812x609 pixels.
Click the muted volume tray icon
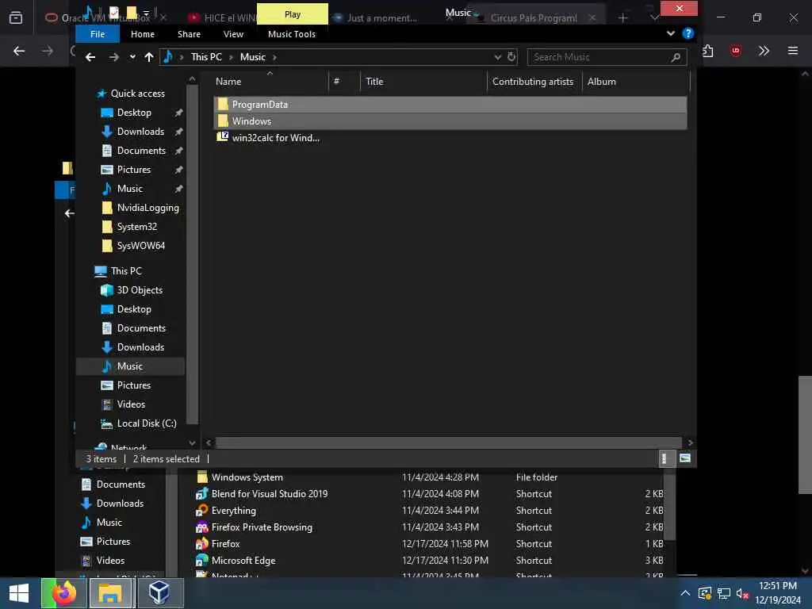click(742, 593)
